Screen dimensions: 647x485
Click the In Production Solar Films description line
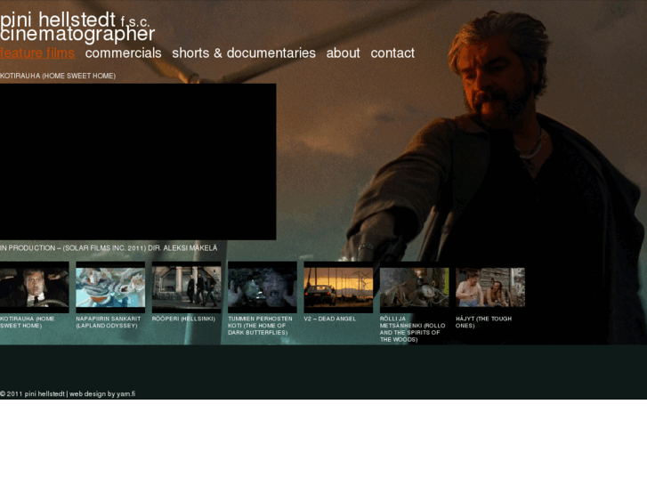pos(109,248)
